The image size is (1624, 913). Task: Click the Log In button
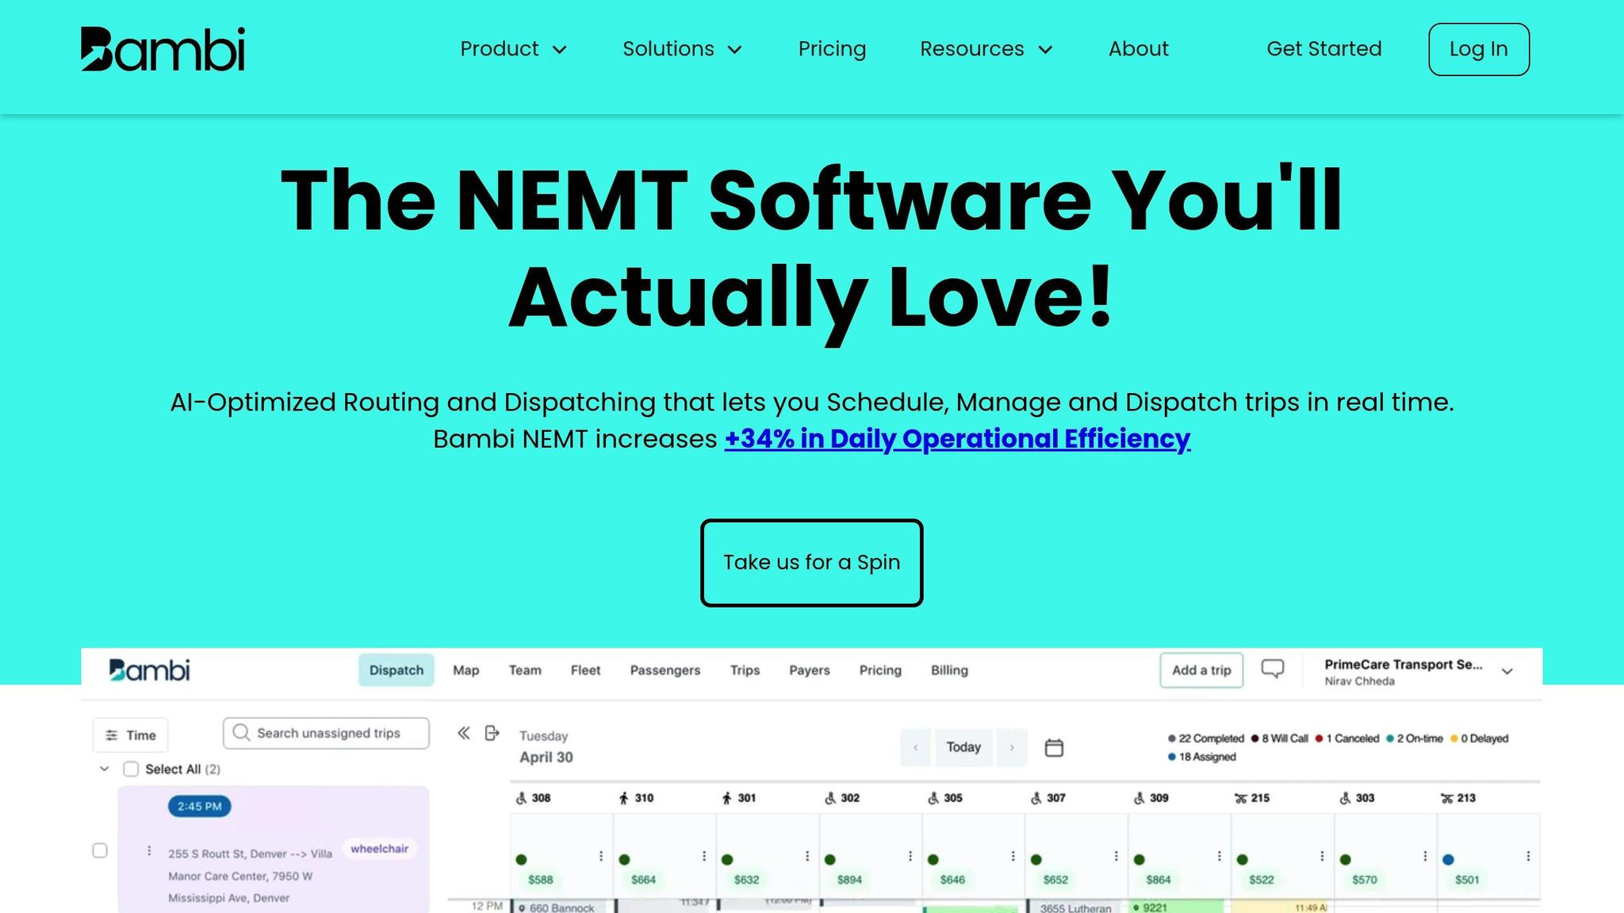click(1478, 49)
